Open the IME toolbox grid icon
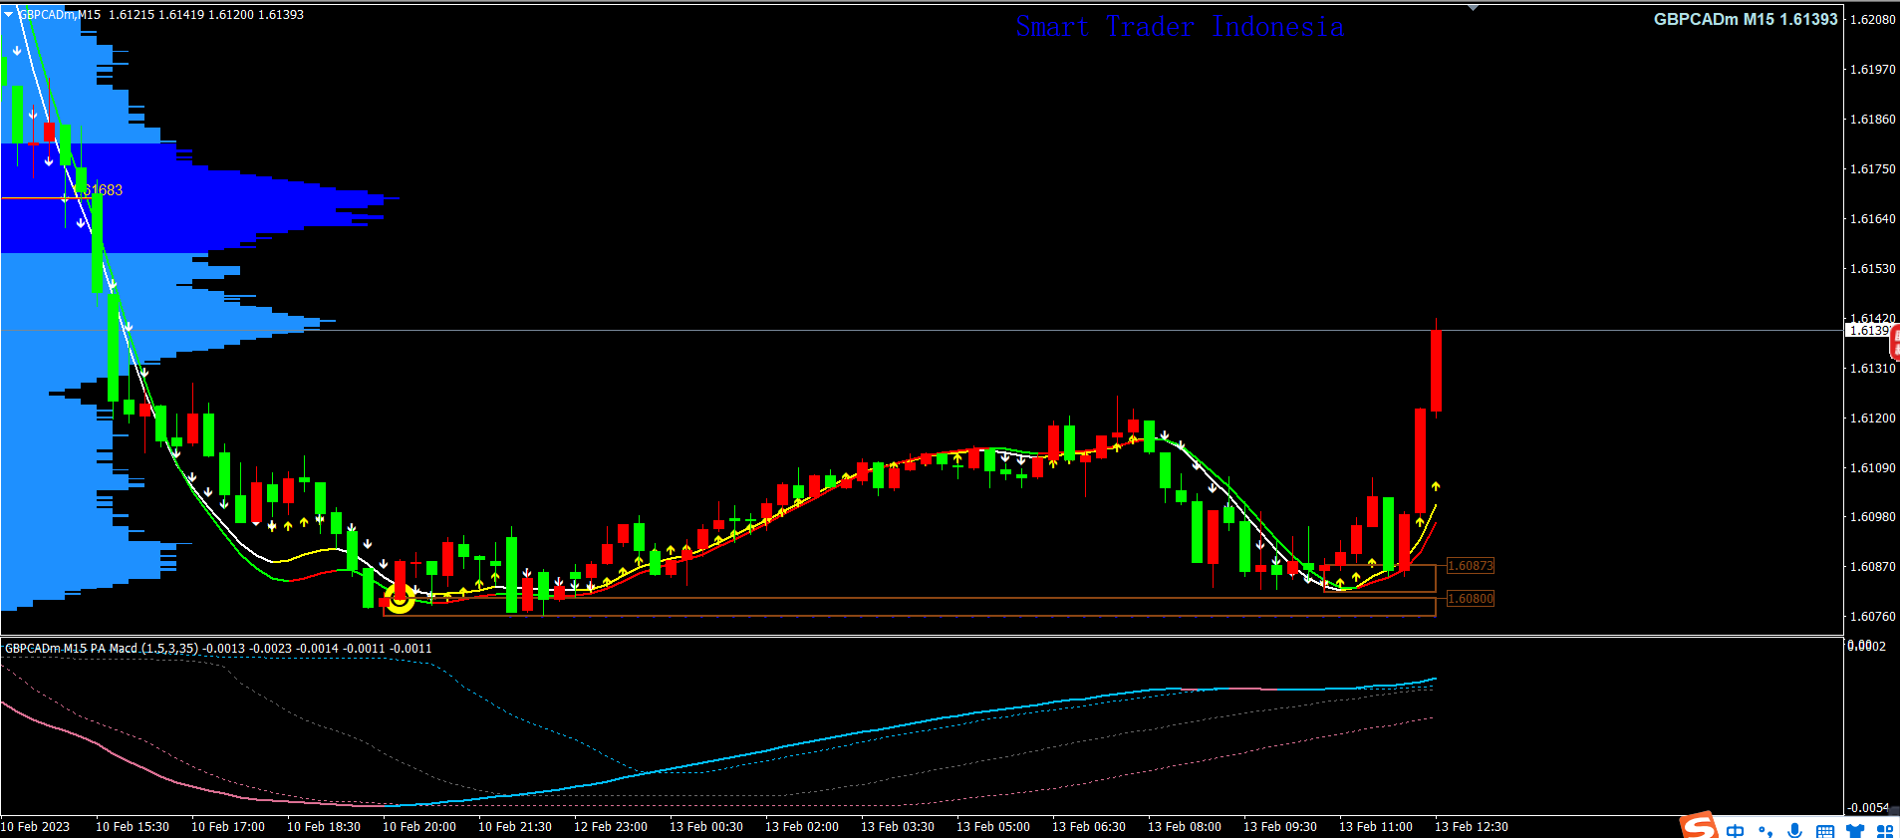Viewport: 1900px width, 838px height. pyautogui.click(x=1885, y=831)
